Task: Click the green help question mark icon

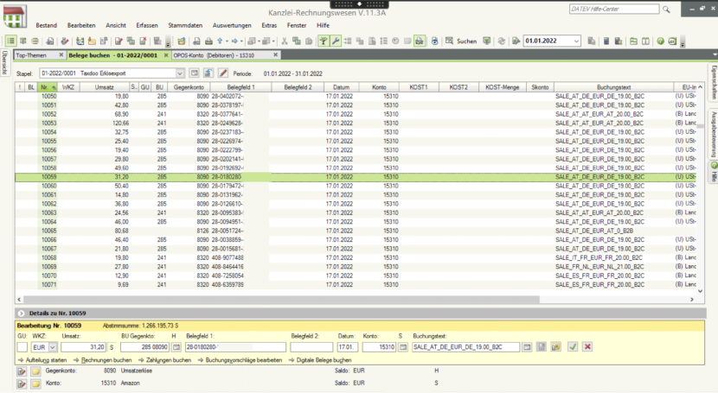Action: 660,41
